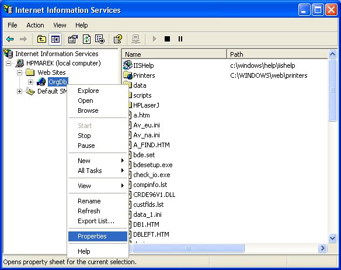Click the vertical scrollbar down arrow

(332, 238)
